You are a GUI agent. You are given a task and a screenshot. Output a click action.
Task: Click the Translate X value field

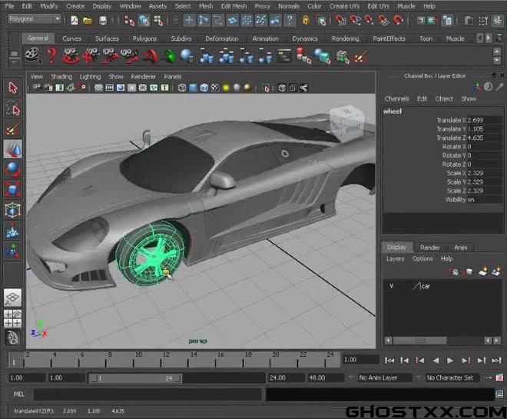click(485, 120)
